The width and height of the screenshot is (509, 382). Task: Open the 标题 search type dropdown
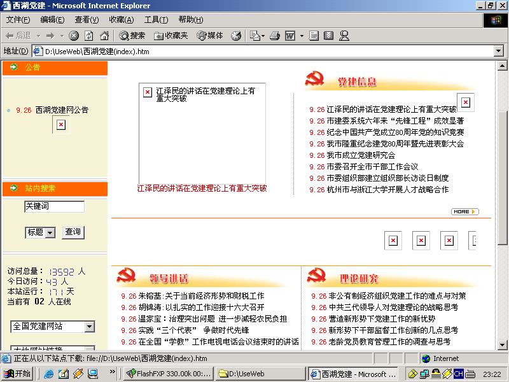point(50,233)
